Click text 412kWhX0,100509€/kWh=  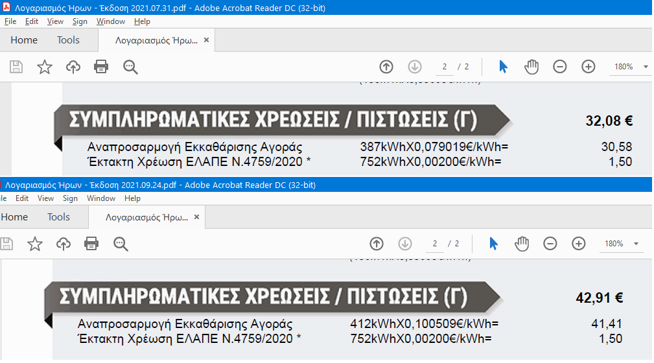pyautogui.click(x=425, y=323)
